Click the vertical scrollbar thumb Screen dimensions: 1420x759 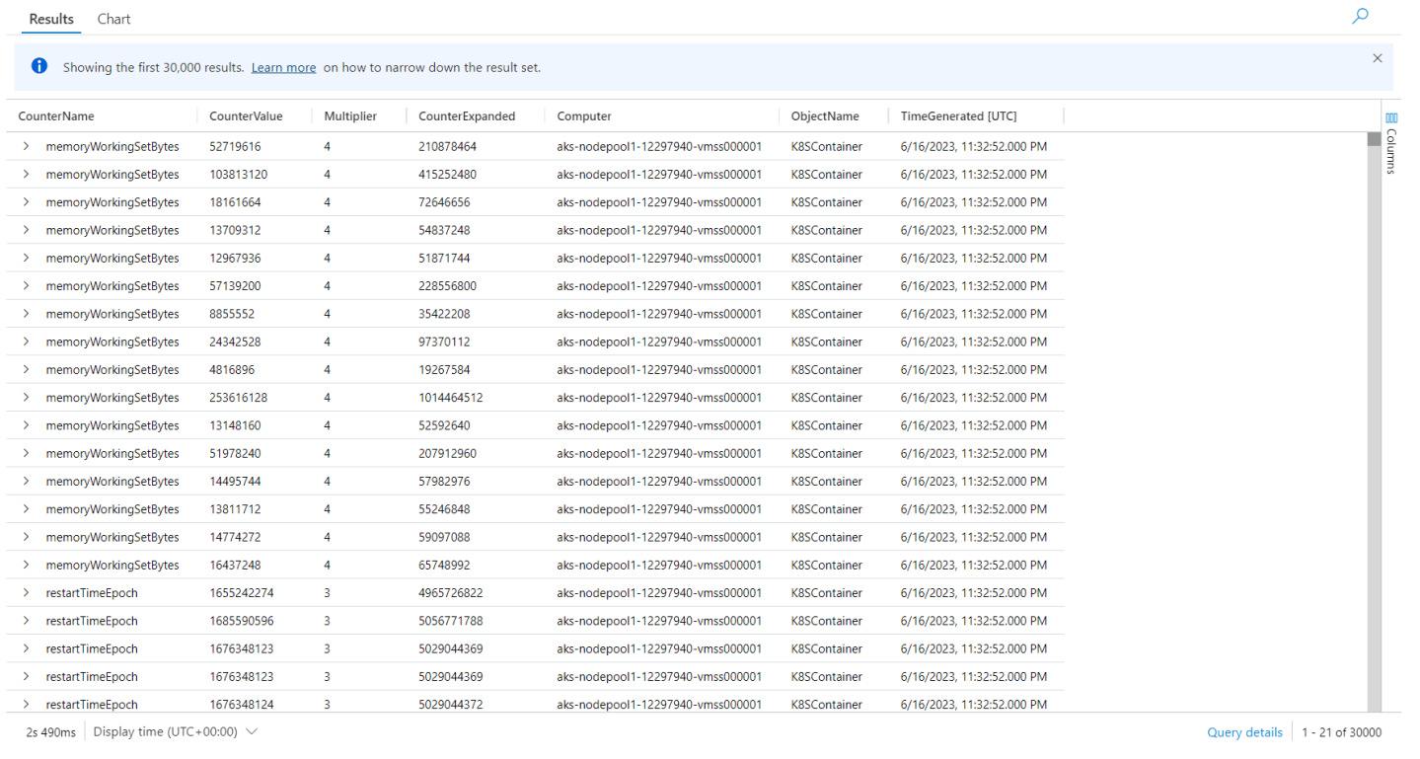click(1374, 139)
